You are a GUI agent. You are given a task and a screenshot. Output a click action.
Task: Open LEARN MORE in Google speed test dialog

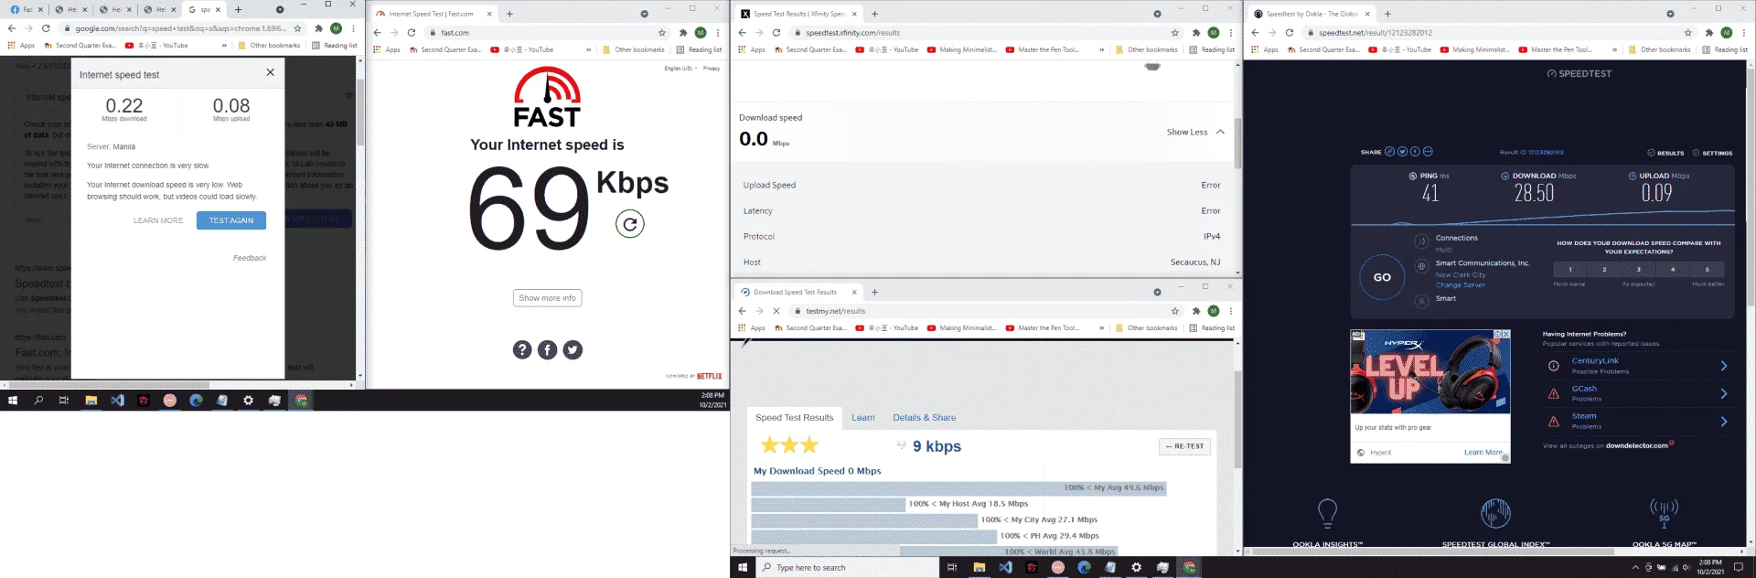(158, 220)
